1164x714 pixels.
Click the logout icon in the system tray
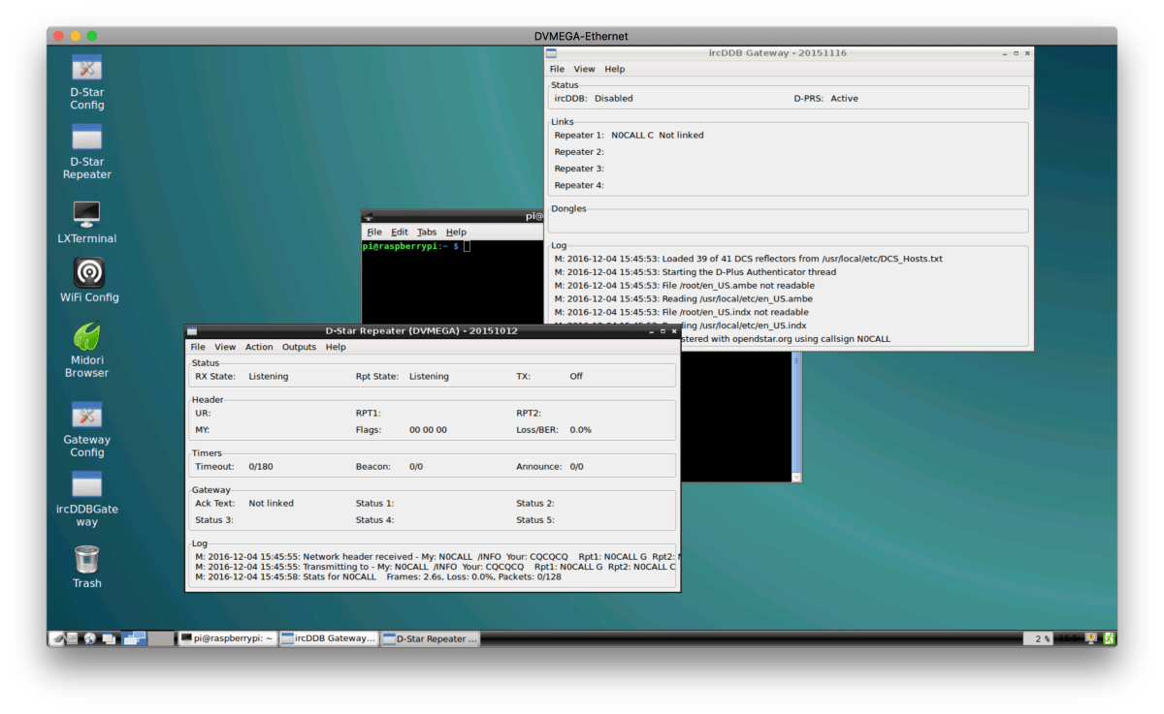1109,637
